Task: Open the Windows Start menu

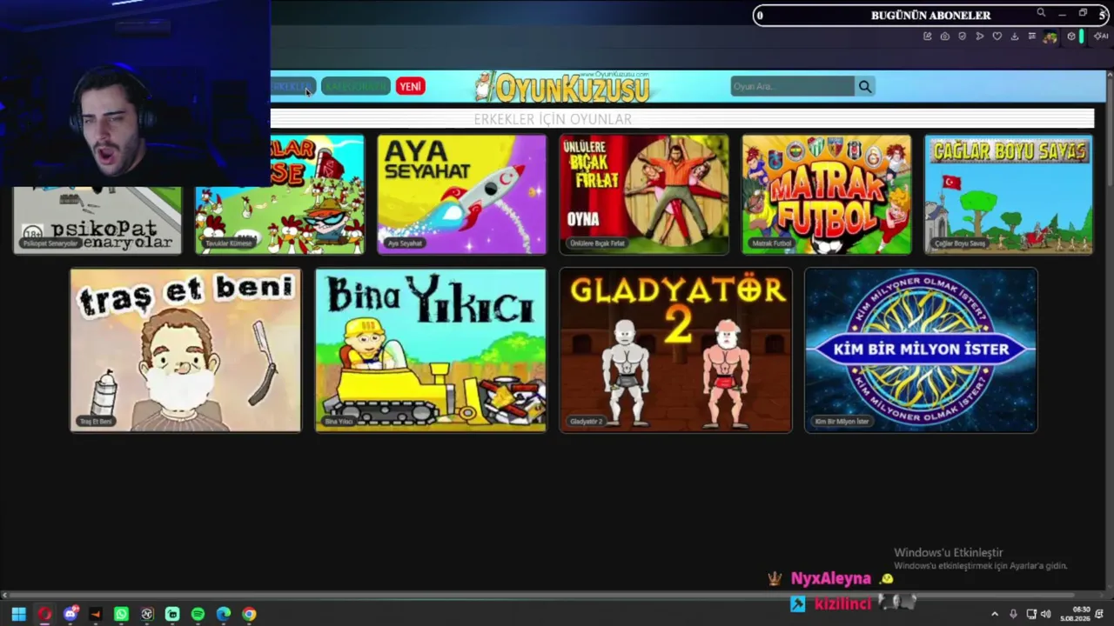Action: tap(18, 614)
